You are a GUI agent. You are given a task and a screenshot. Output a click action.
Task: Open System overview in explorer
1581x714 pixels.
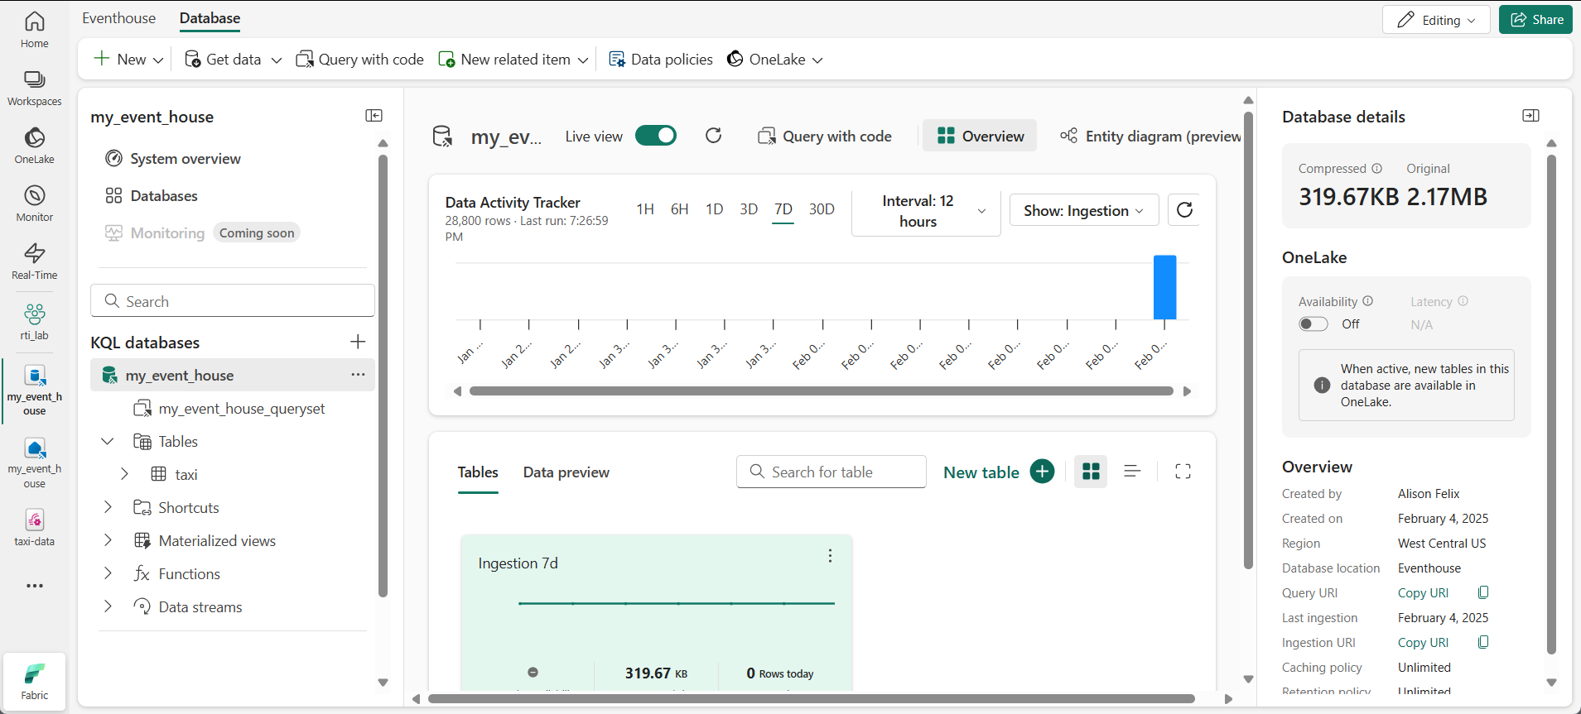coord(173,159)
